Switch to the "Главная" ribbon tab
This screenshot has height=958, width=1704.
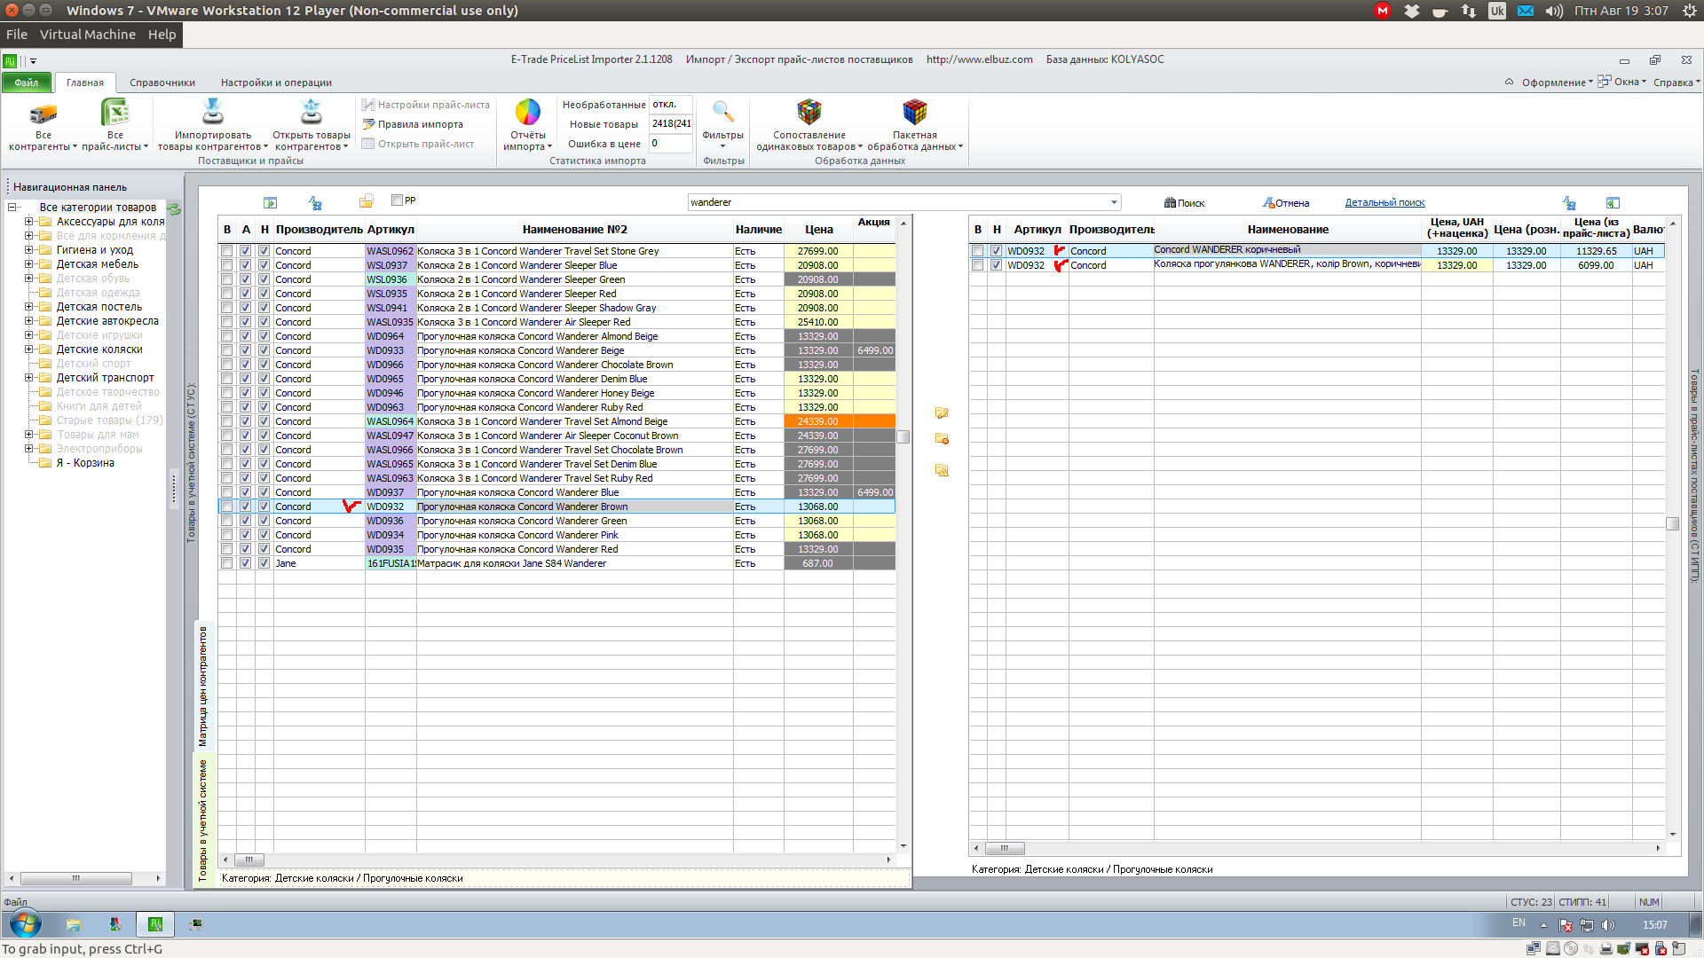pos(85,82)
